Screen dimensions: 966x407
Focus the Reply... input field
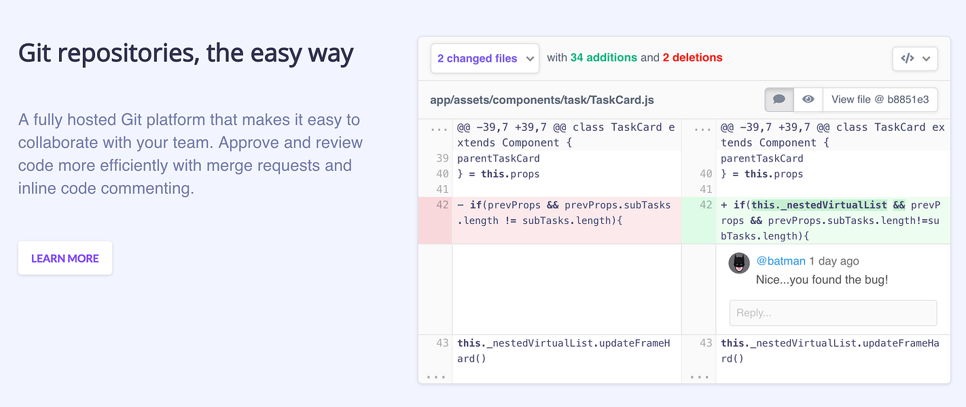(833, 313)
